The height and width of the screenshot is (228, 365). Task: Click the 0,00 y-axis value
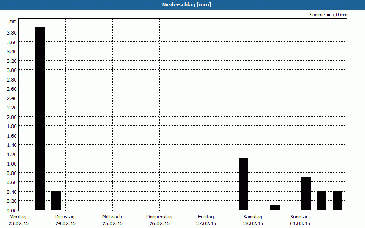(x=12, y=211)
